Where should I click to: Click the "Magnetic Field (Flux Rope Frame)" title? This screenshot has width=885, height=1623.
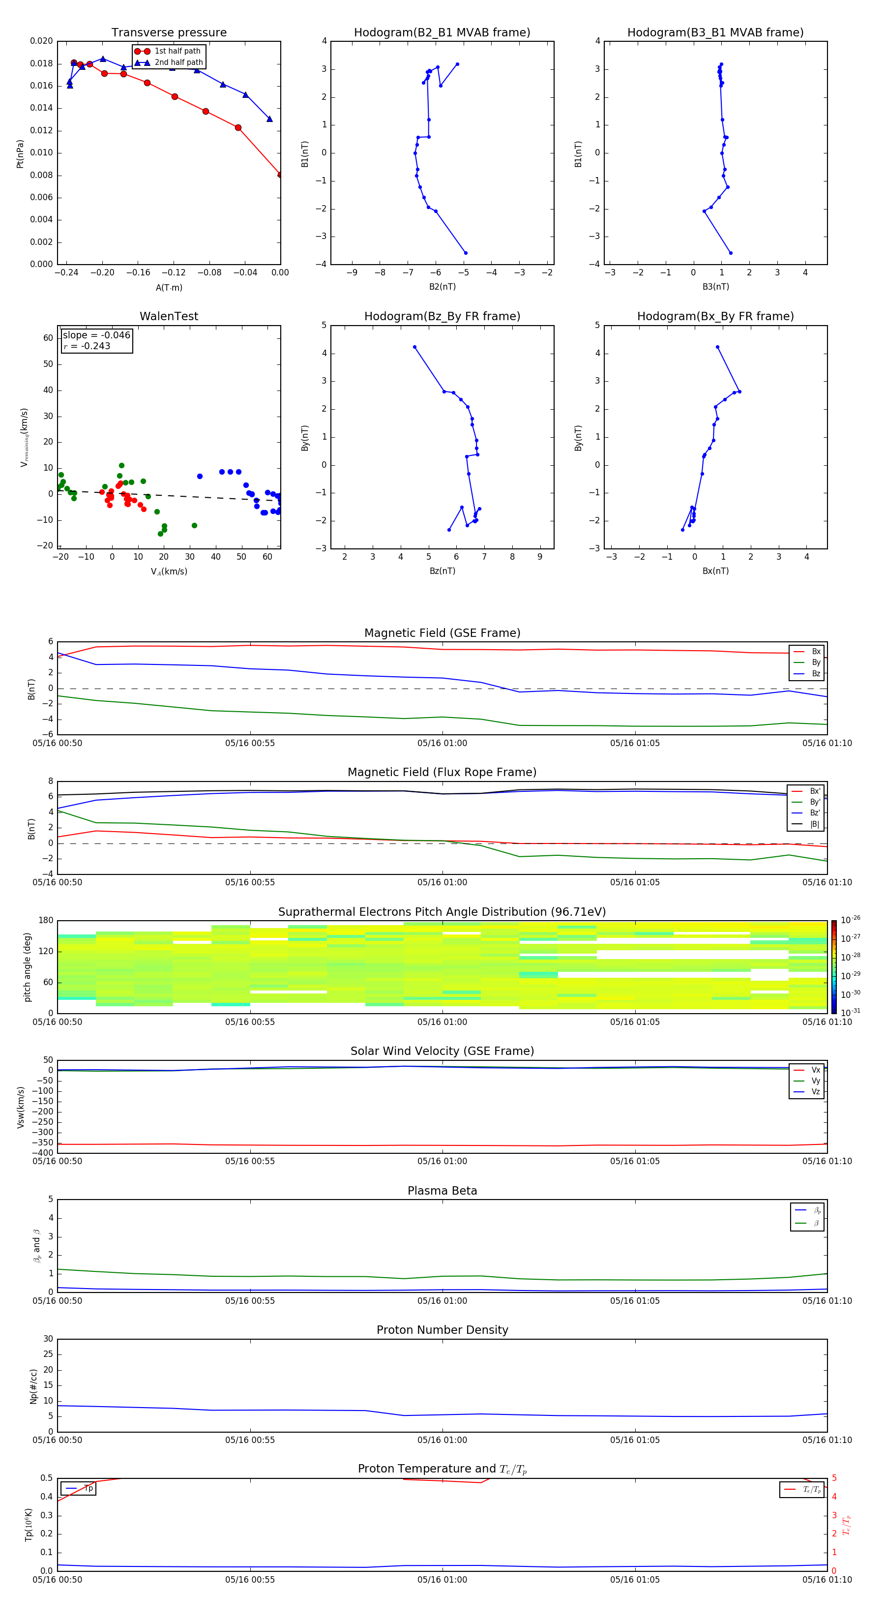[442, 773]
